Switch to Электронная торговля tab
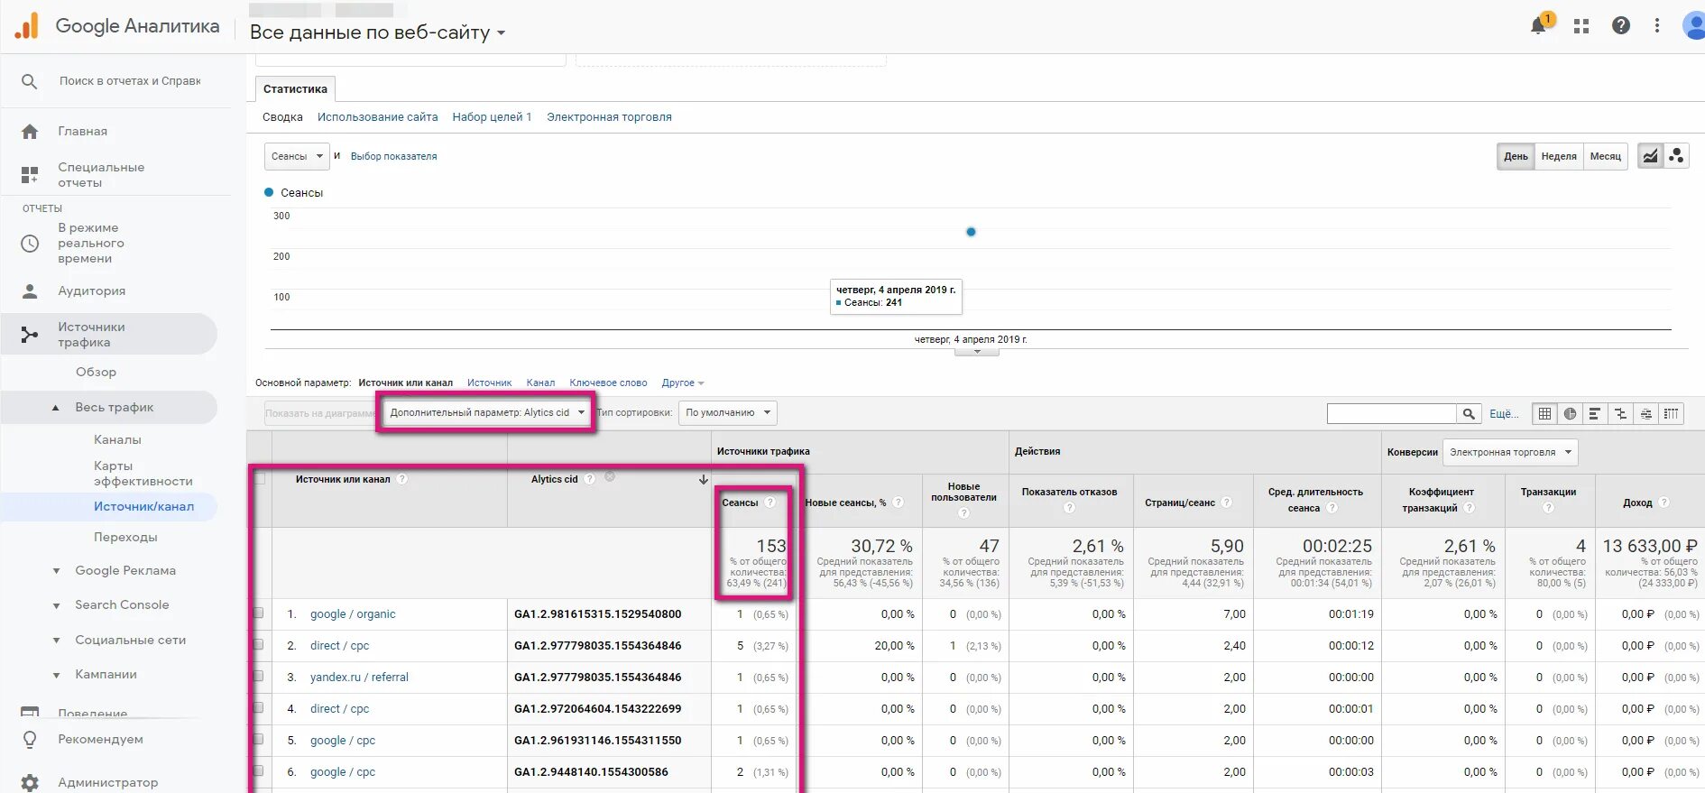Screen dimensions: 1705x793 [x=609, y=117]
